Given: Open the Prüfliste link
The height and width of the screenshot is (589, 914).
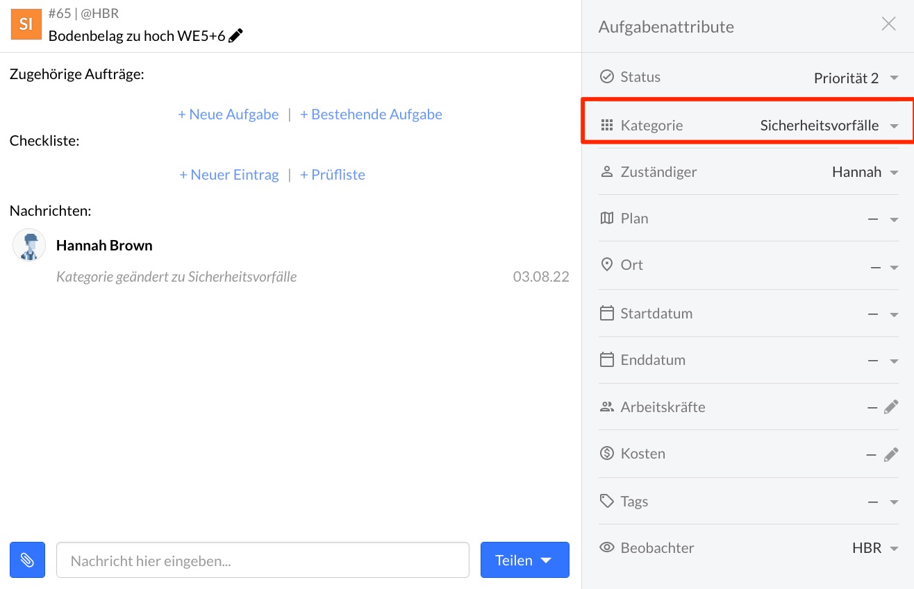Looking at the screenshot, I should point(333,174).
